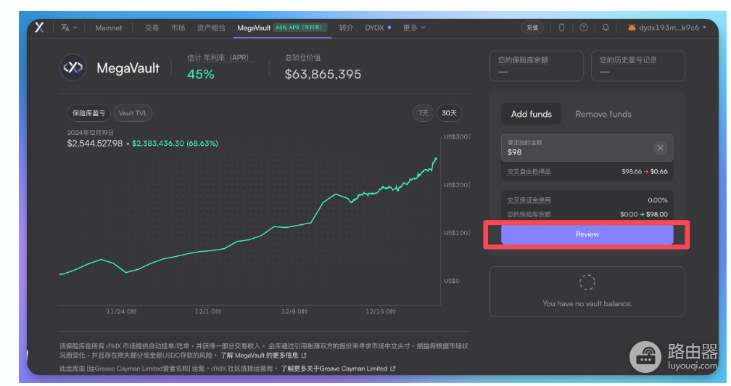
Task: Open the DYDX menu item
Action: (x=378, y=28)
